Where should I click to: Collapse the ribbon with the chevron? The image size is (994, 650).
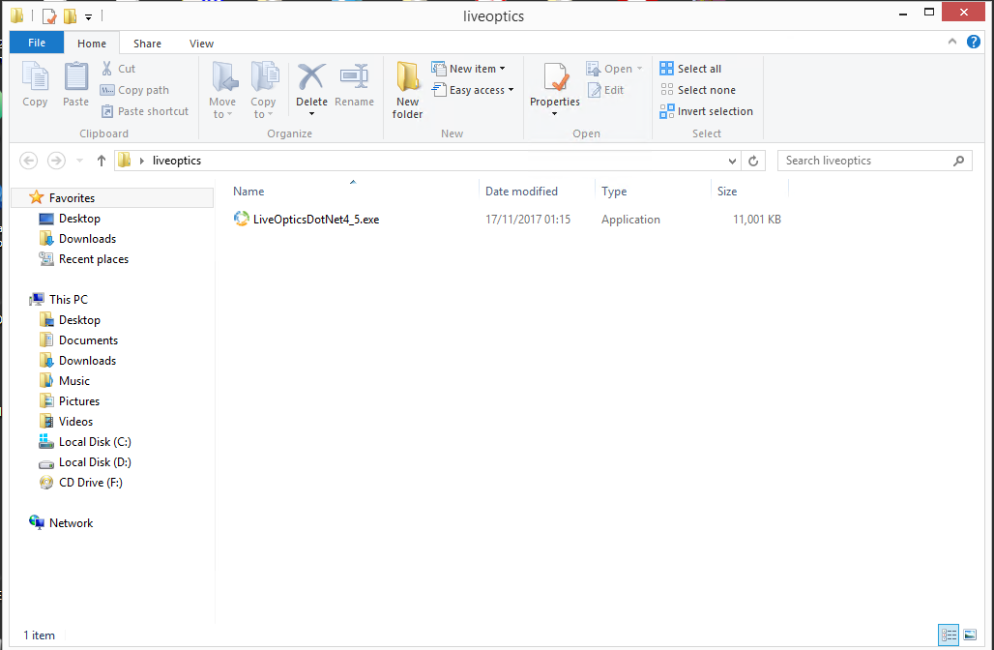tap(952, 42)
